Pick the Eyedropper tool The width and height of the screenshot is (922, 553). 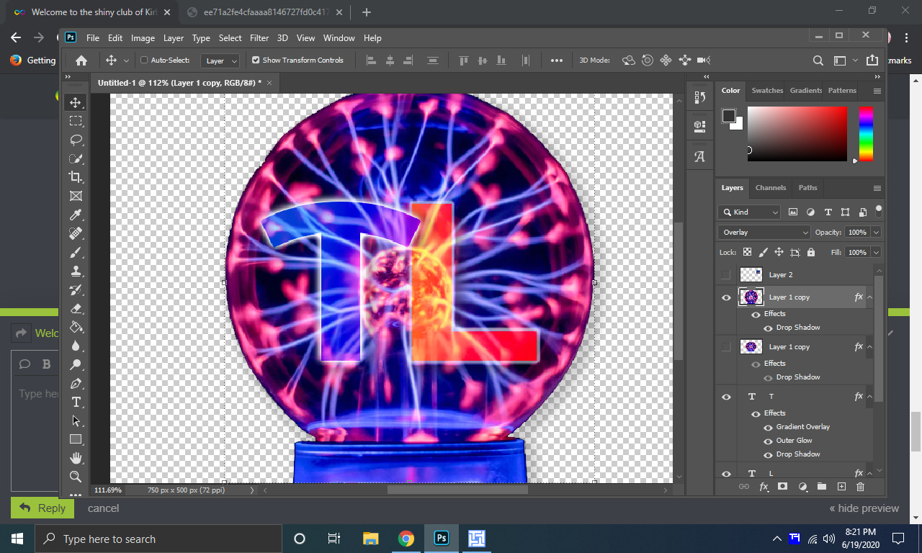coord(76,215)
